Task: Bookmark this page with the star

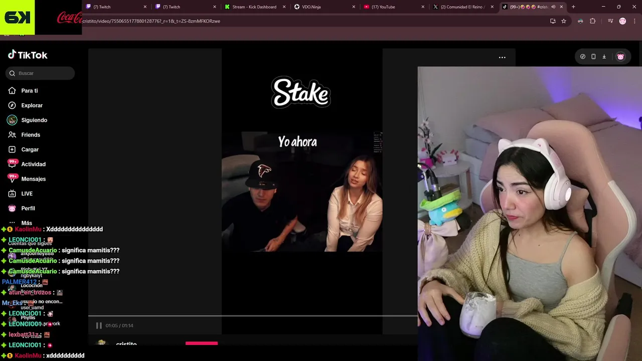Action: [564, 21]
